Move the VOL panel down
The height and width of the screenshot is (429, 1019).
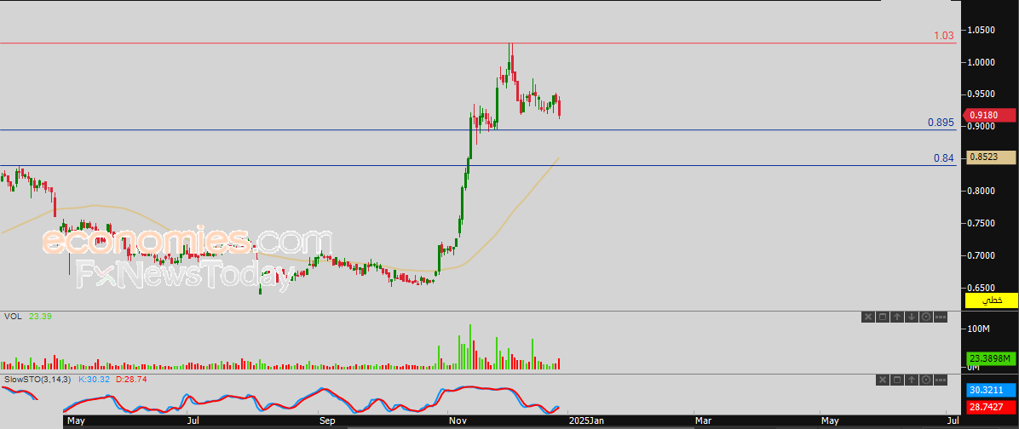(912, 317)
